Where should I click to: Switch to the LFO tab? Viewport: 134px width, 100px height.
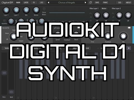coord(42,2)
